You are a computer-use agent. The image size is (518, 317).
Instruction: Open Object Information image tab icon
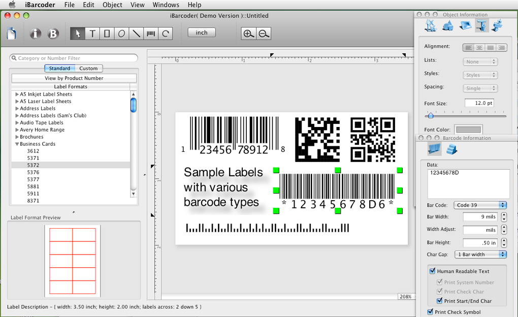(465, 25)
